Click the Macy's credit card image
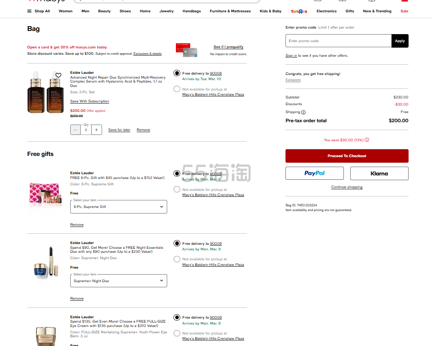 click(186, 50)
